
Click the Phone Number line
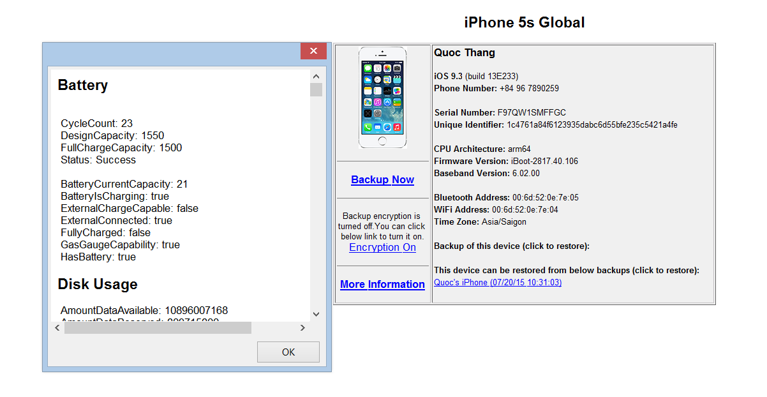coord(496,88)
